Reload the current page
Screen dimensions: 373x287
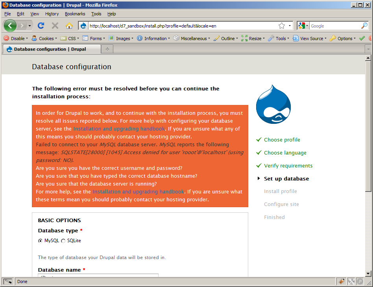(41, 26)
